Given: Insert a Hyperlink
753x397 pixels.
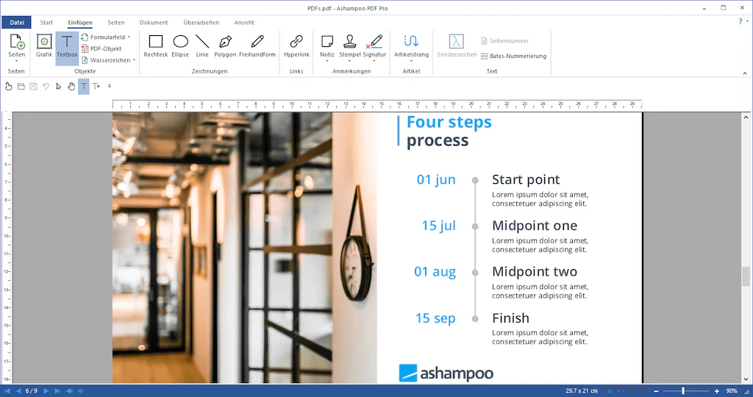Looking at the screenshot, I should point(296,46).
